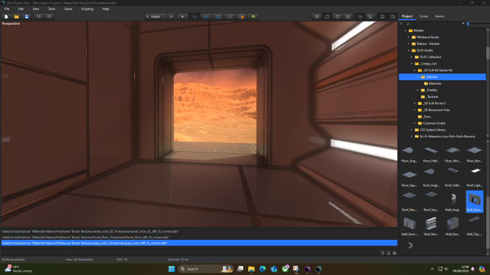Select the arrow pointer selection tool
490x275 pixels.
[182, 16]
